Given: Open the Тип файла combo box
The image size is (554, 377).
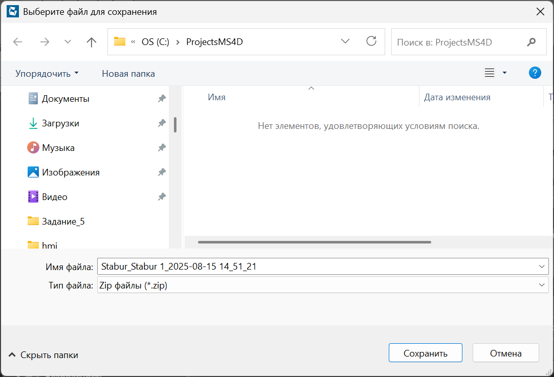Looking at the screenshot, I should click(x=323, y=285).
